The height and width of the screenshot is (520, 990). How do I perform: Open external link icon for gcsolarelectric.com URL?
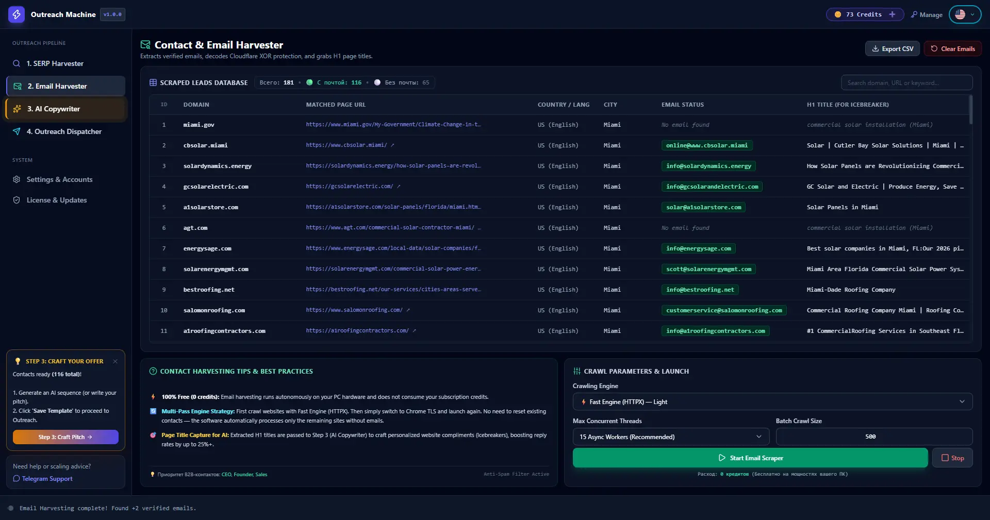[x=399, y=187]
